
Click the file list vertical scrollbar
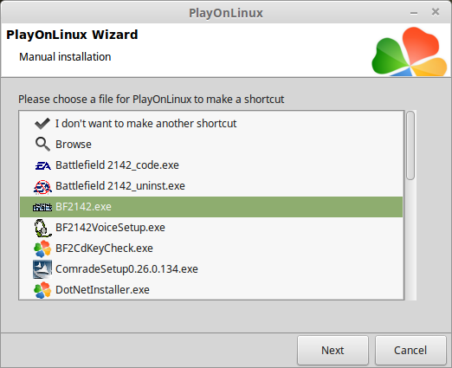coord(410,205)
